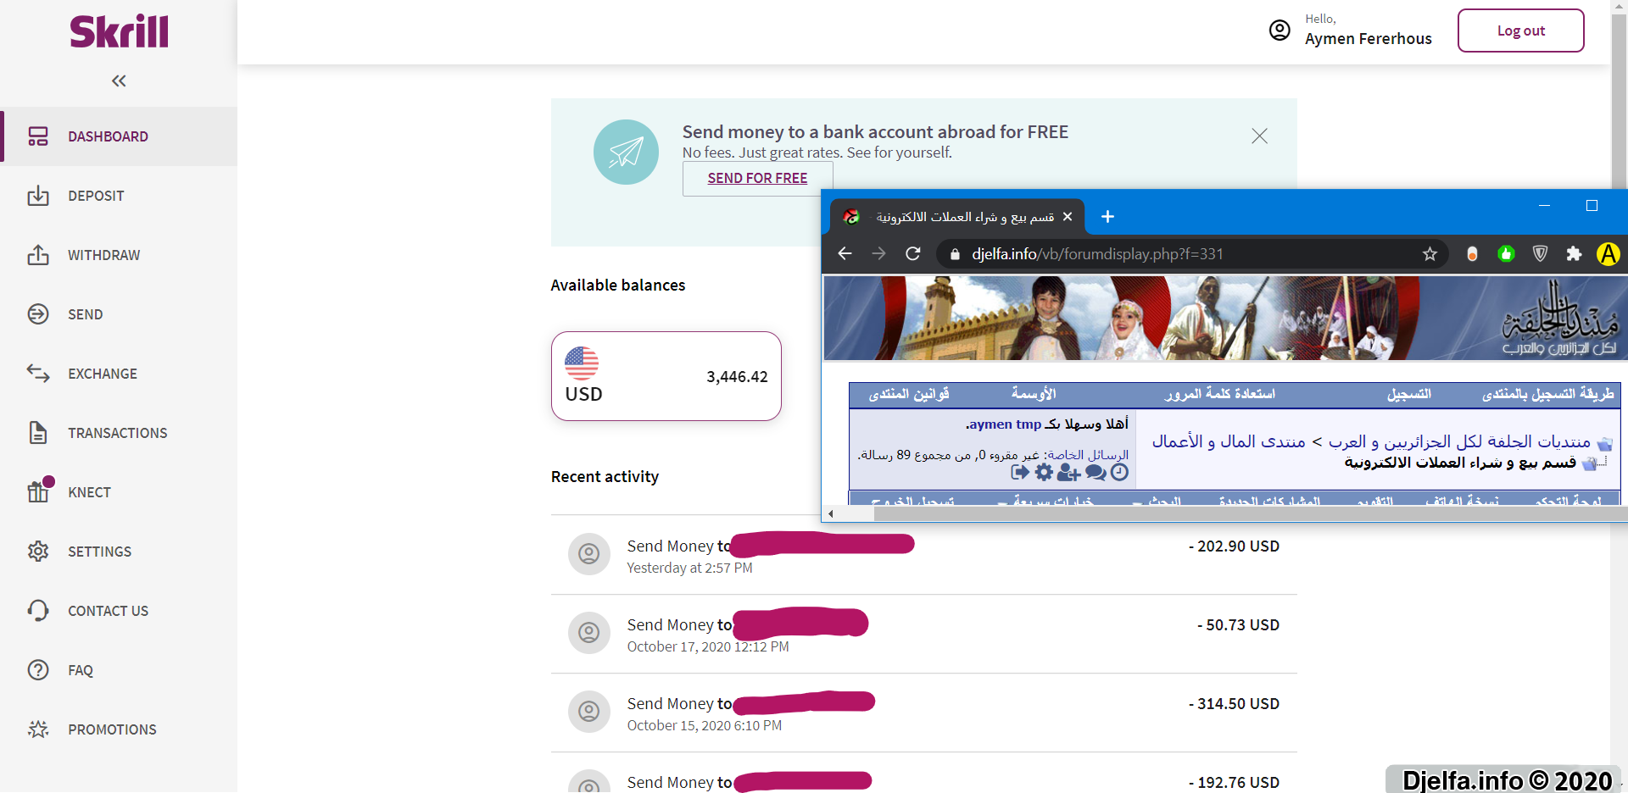Open the extensions puzzle icon in browser
The height and width of the screenshot is (793, 1628).
[x=1574, y=253]
